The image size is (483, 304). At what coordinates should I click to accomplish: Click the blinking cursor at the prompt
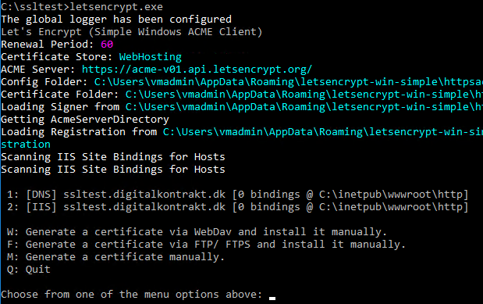click(x=272, y=298)
